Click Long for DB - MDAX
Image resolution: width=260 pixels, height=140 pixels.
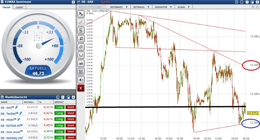[60, 119]
